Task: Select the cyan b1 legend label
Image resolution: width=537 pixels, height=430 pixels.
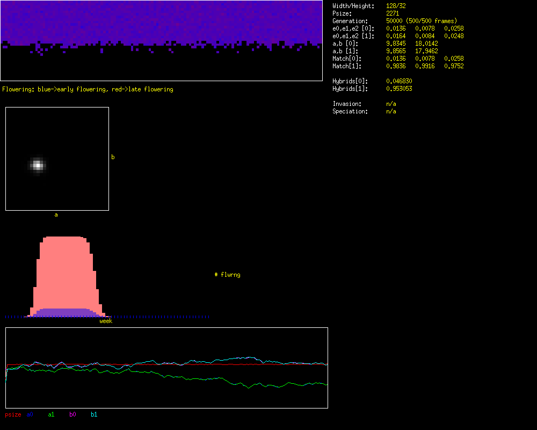Action: point(94,414)
